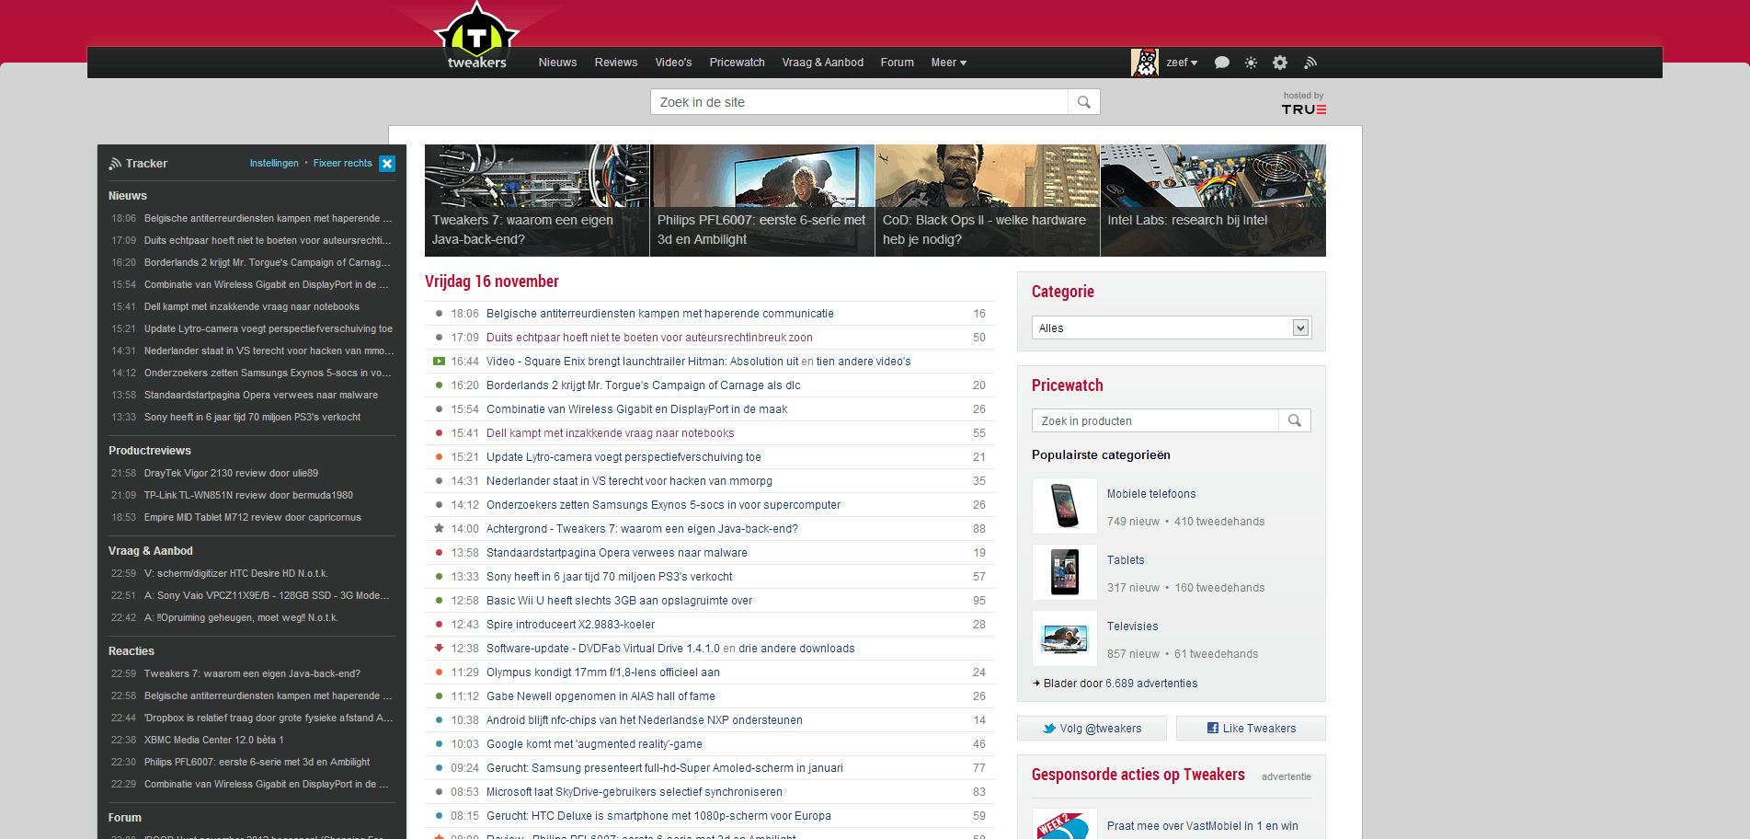This screenshot has height=839, width=1750.
Task: Open the RSS tracker icon in header
Action: (x=1310, y=63)
